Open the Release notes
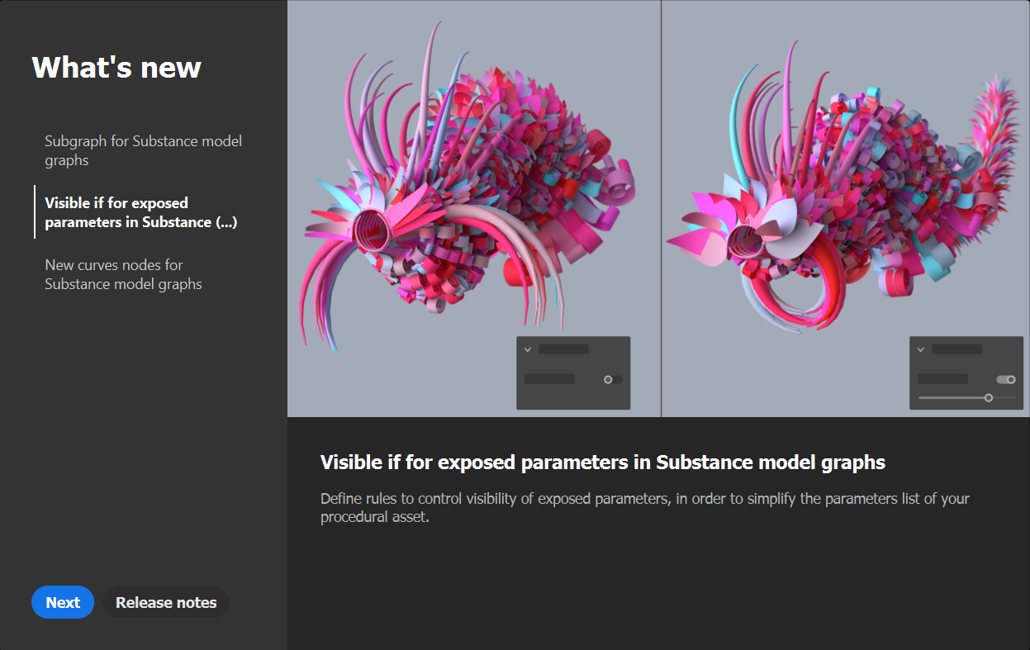The width and height of the screenshot is (1030, 650). click(x=166, y=602)
